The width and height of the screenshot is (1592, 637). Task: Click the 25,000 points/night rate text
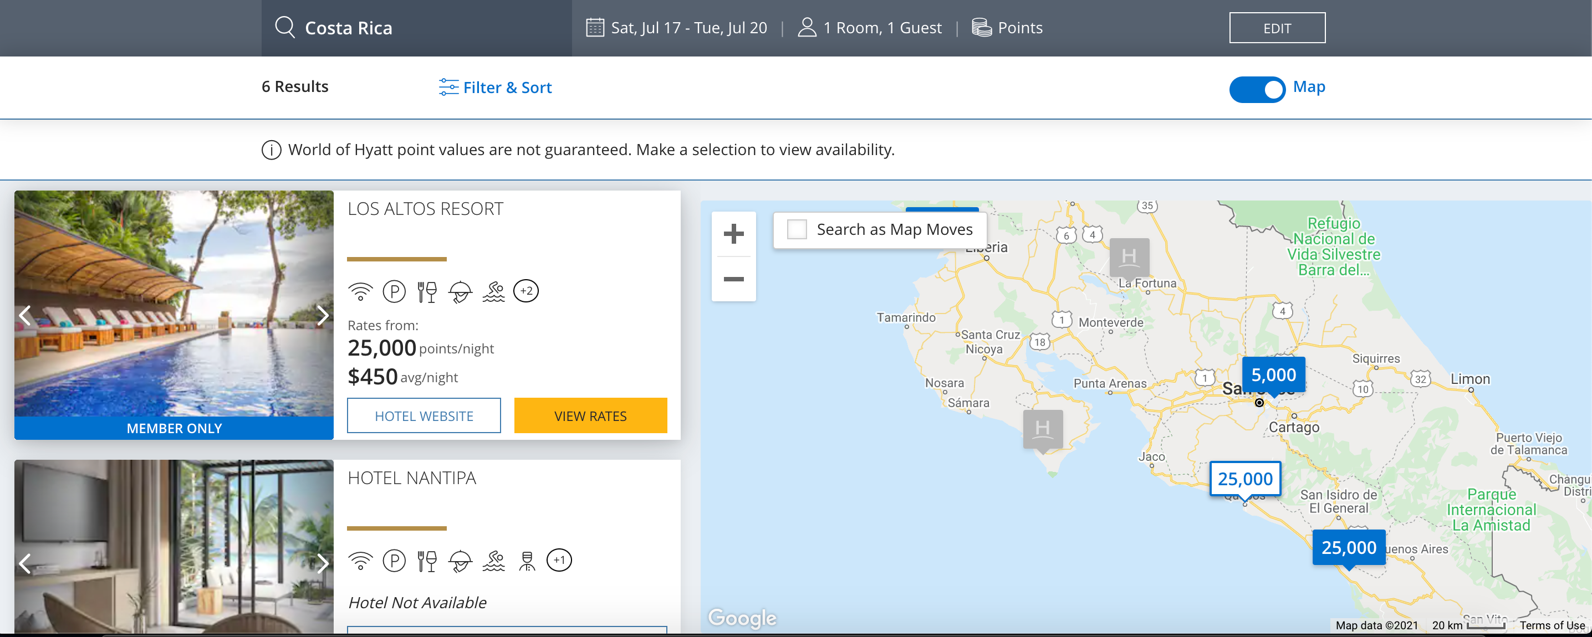(420, 348)
